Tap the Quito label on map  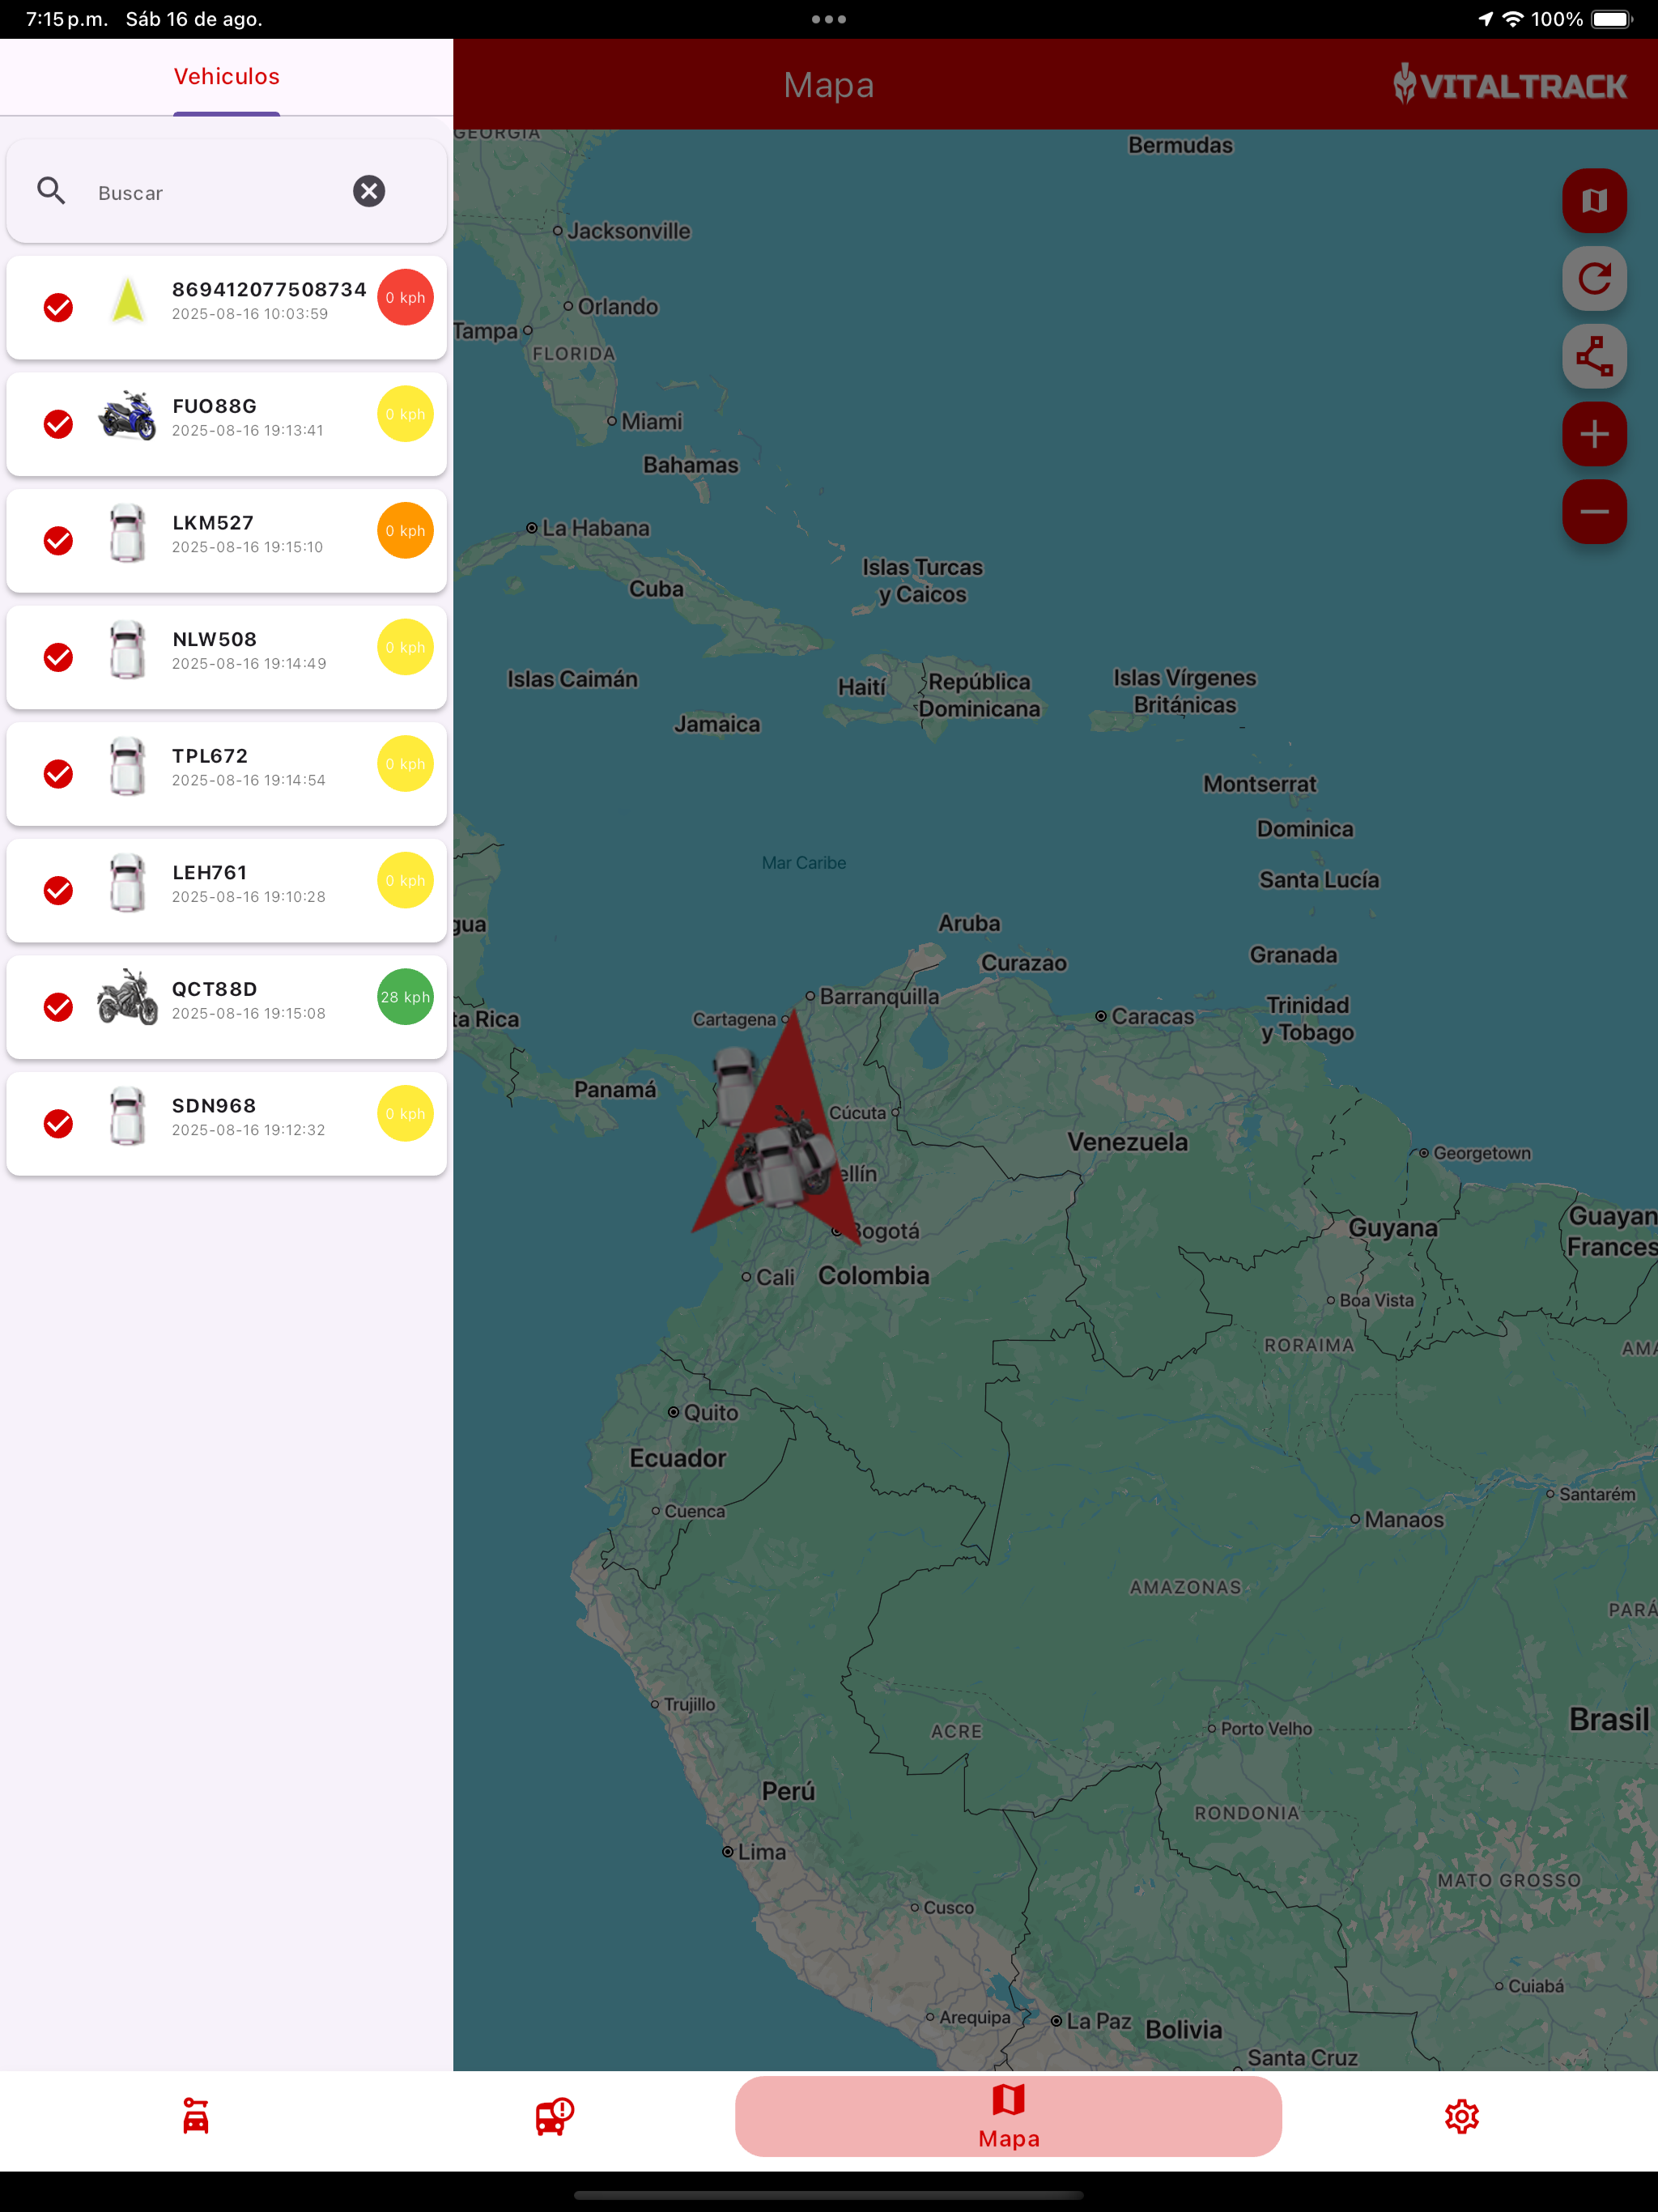point(710,1412)
